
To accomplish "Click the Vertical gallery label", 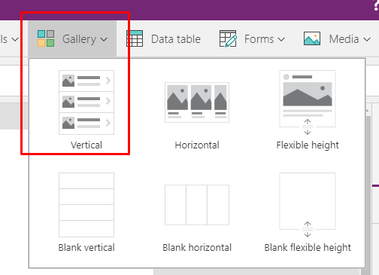I will pyautogui.click(x=86, y=145).
